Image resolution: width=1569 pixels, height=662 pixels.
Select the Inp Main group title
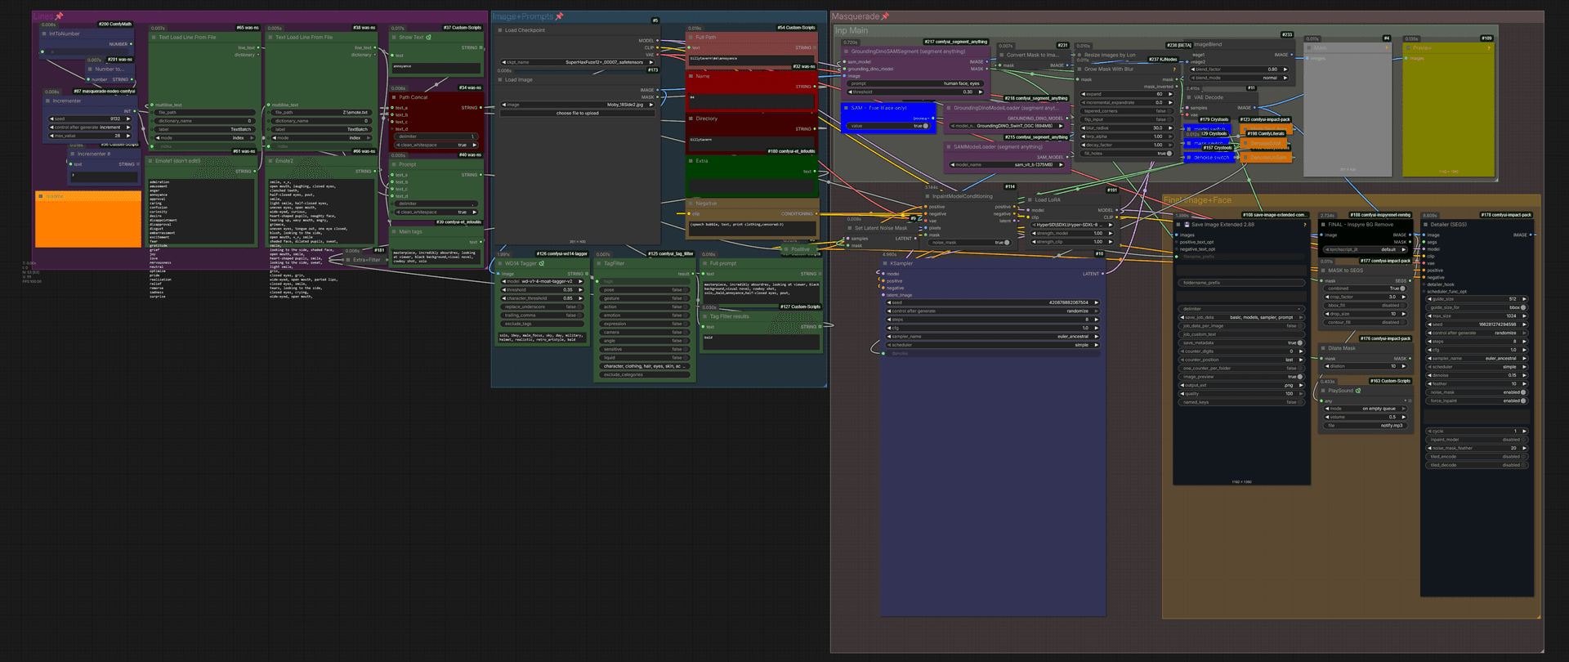pos(851,30)
